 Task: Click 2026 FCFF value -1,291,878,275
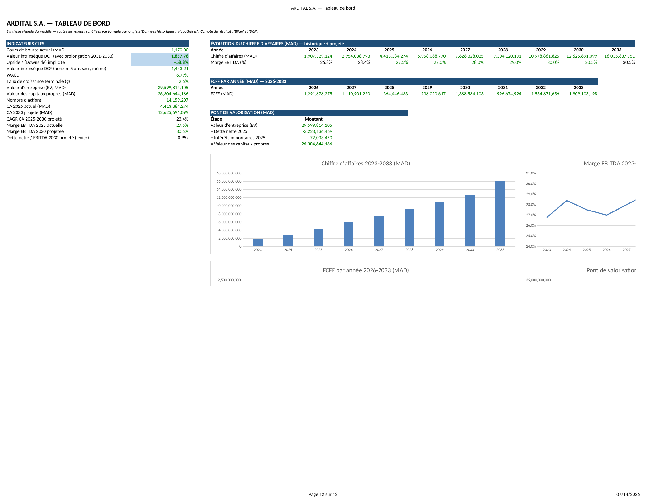(317, 94)
